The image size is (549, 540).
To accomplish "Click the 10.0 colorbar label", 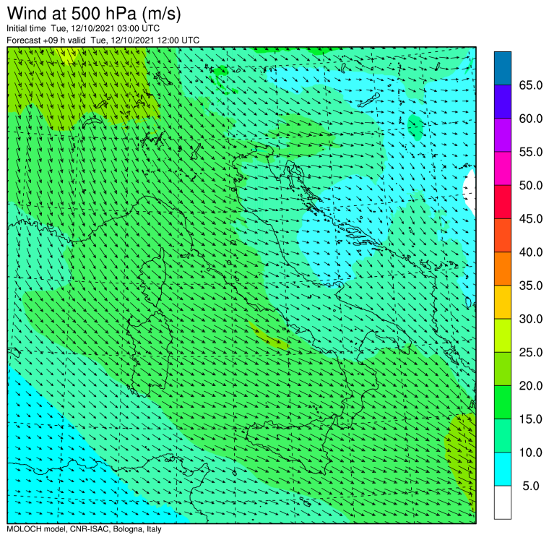I will tap(530, 453).
